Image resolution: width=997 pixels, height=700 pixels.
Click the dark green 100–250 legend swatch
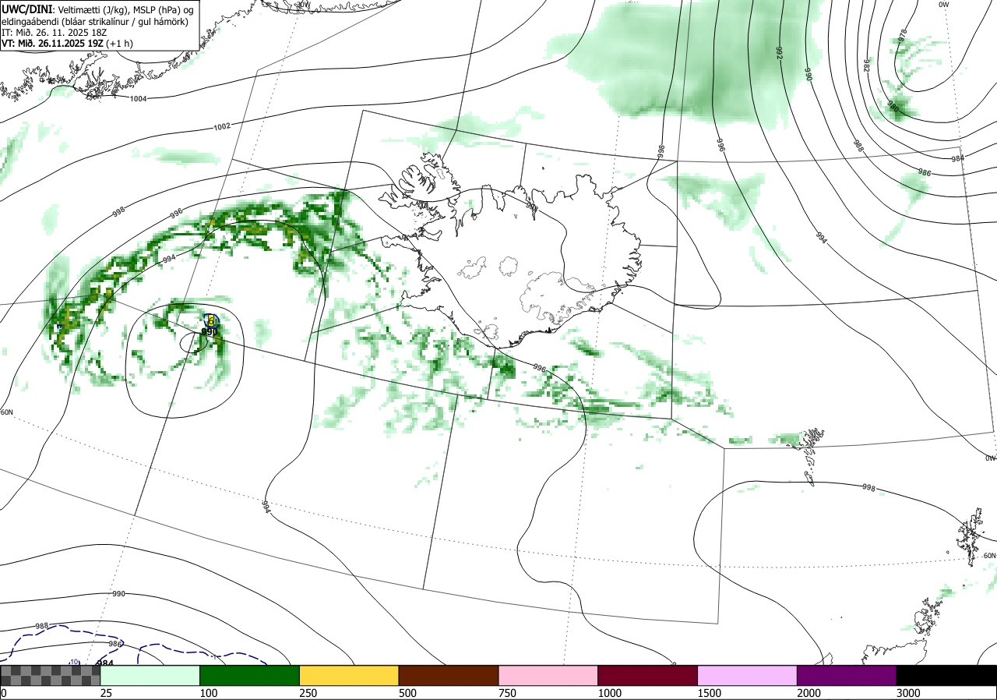coord(249,675)
